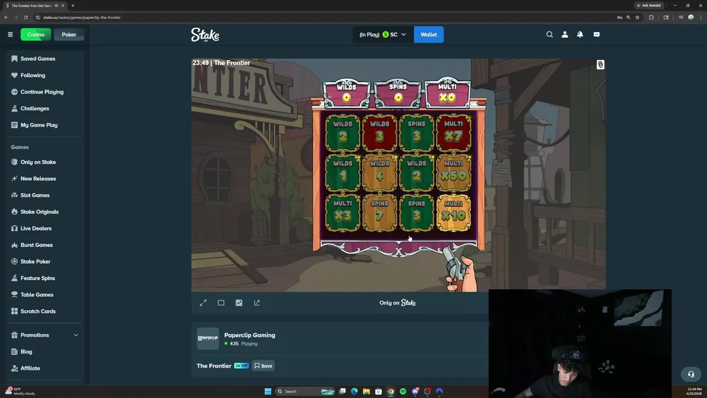Open live stats chart icon
The width and height of the screenshot is (707, 398).
239,303
